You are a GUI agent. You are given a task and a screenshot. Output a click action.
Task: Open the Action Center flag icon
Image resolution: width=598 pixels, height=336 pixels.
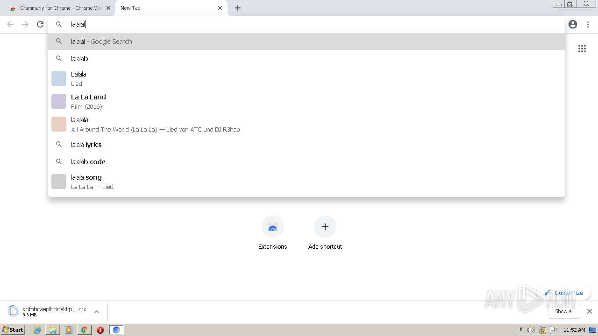(554, 330)
